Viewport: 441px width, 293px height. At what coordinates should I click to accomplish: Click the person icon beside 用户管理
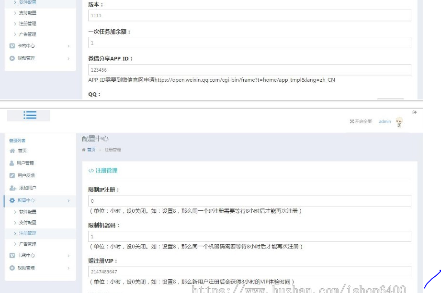tap(12, 163)
